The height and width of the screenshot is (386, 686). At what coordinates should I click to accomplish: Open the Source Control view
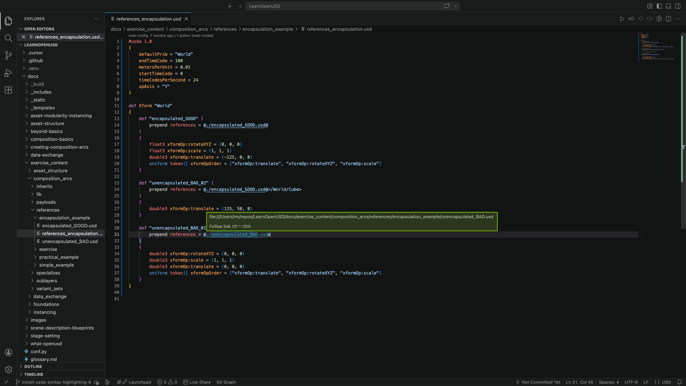tap(9, 55)
